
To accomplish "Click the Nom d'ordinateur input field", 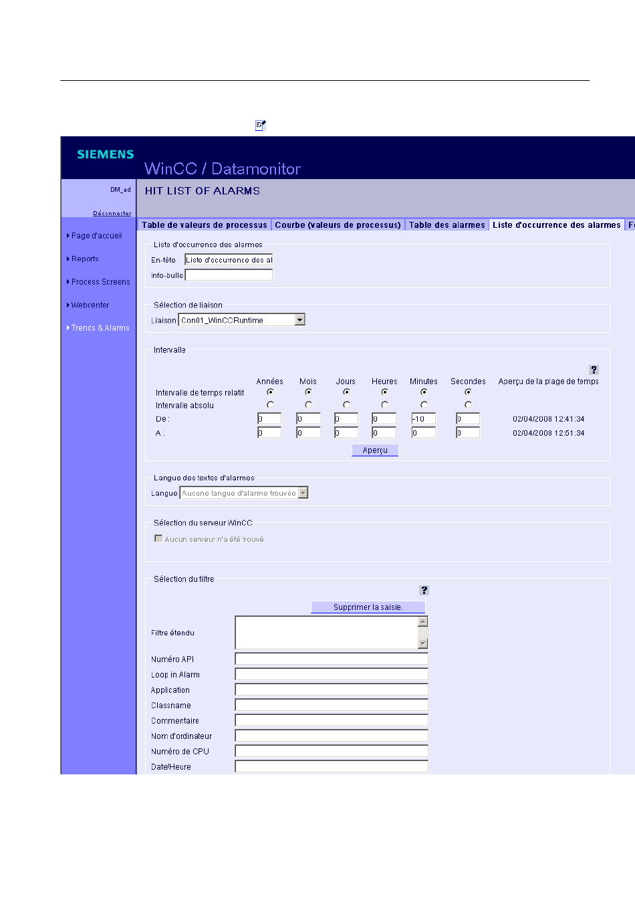I will point(332,736).
